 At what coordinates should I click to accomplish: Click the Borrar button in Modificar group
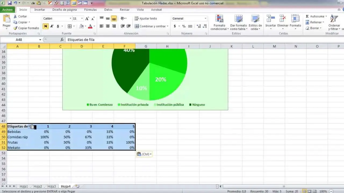(313, 28)
